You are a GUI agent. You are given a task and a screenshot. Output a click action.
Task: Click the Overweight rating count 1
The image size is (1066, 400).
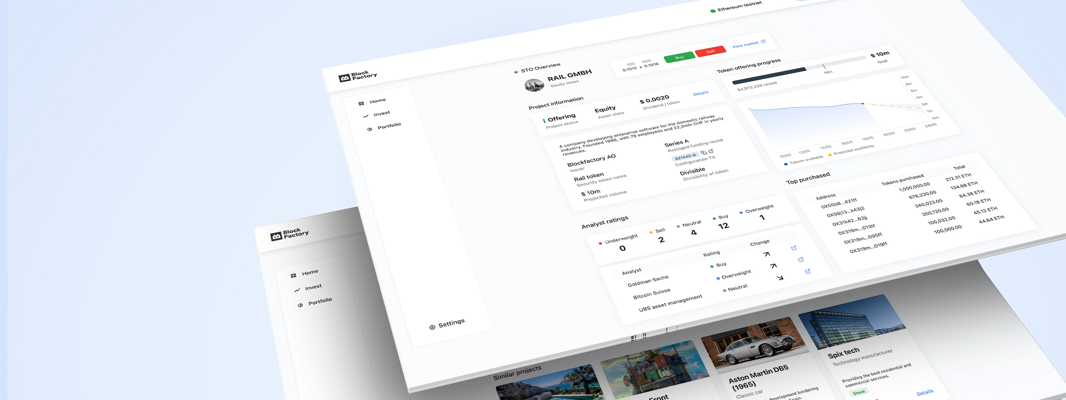[762, 217]
